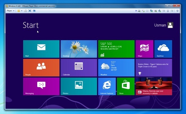Click the Usman user name
The width and height of the screenshot is (186, 114).
tap(160, 25)
